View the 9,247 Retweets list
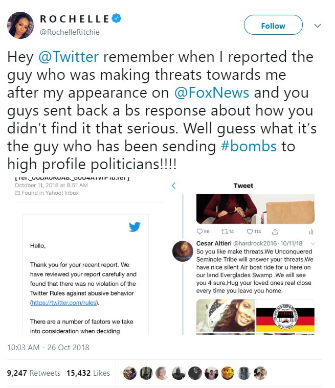The height and width of the screenshot is (388, 335). 33,373
